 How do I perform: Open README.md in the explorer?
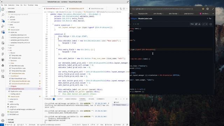pos(14,114)
